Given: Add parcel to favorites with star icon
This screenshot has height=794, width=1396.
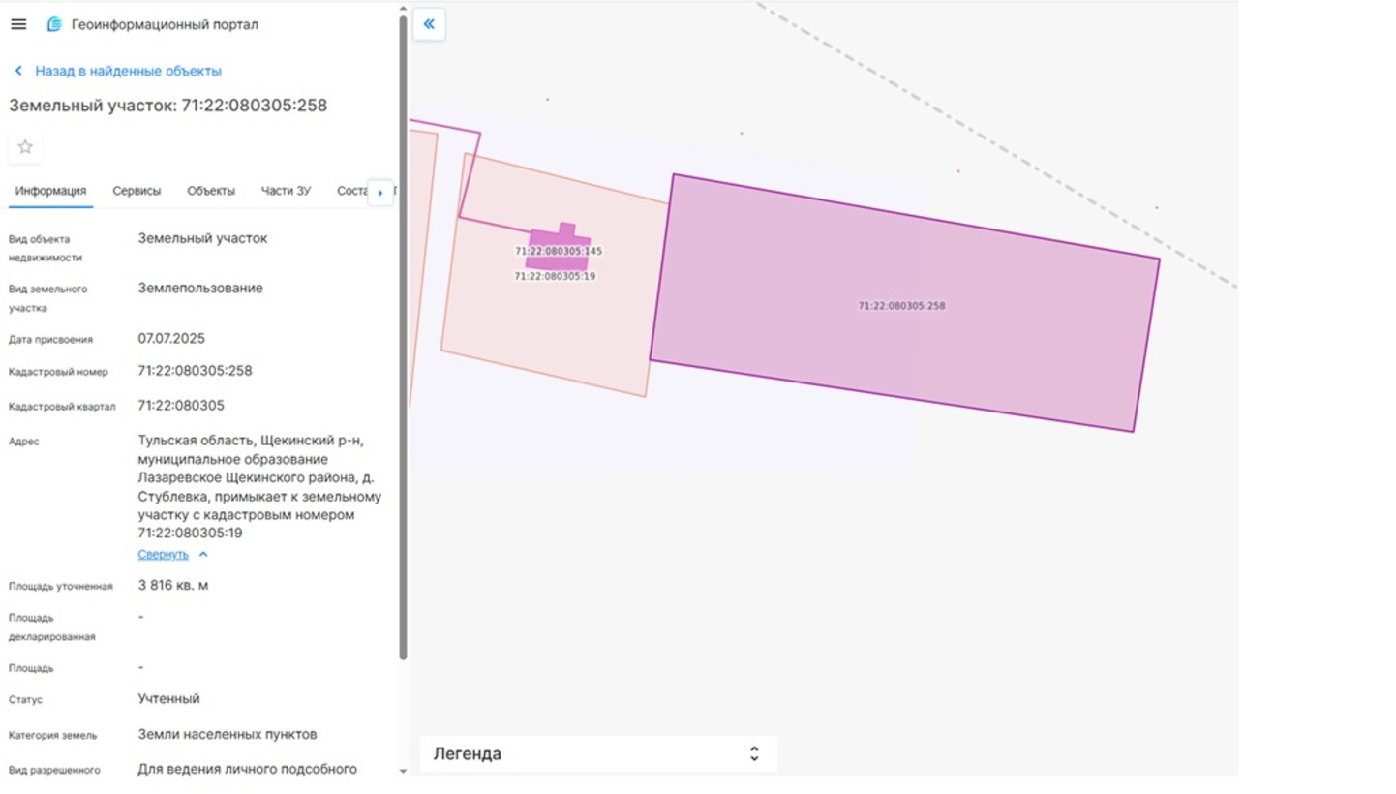Looking at the screenshot, I should pyautogui.click(x=25, y=147).
